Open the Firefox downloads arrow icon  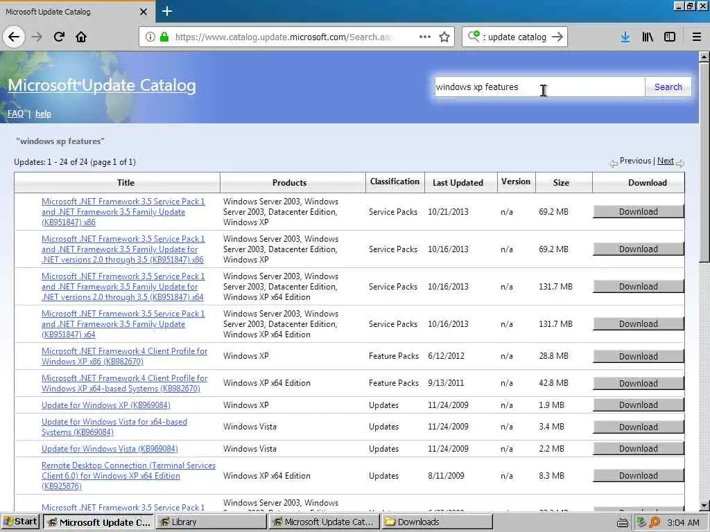click(625, 37)
